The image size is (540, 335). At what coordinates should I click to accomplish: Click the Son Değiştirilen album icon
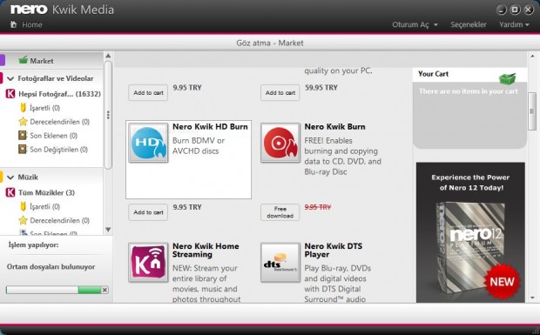tap(23, 150)
